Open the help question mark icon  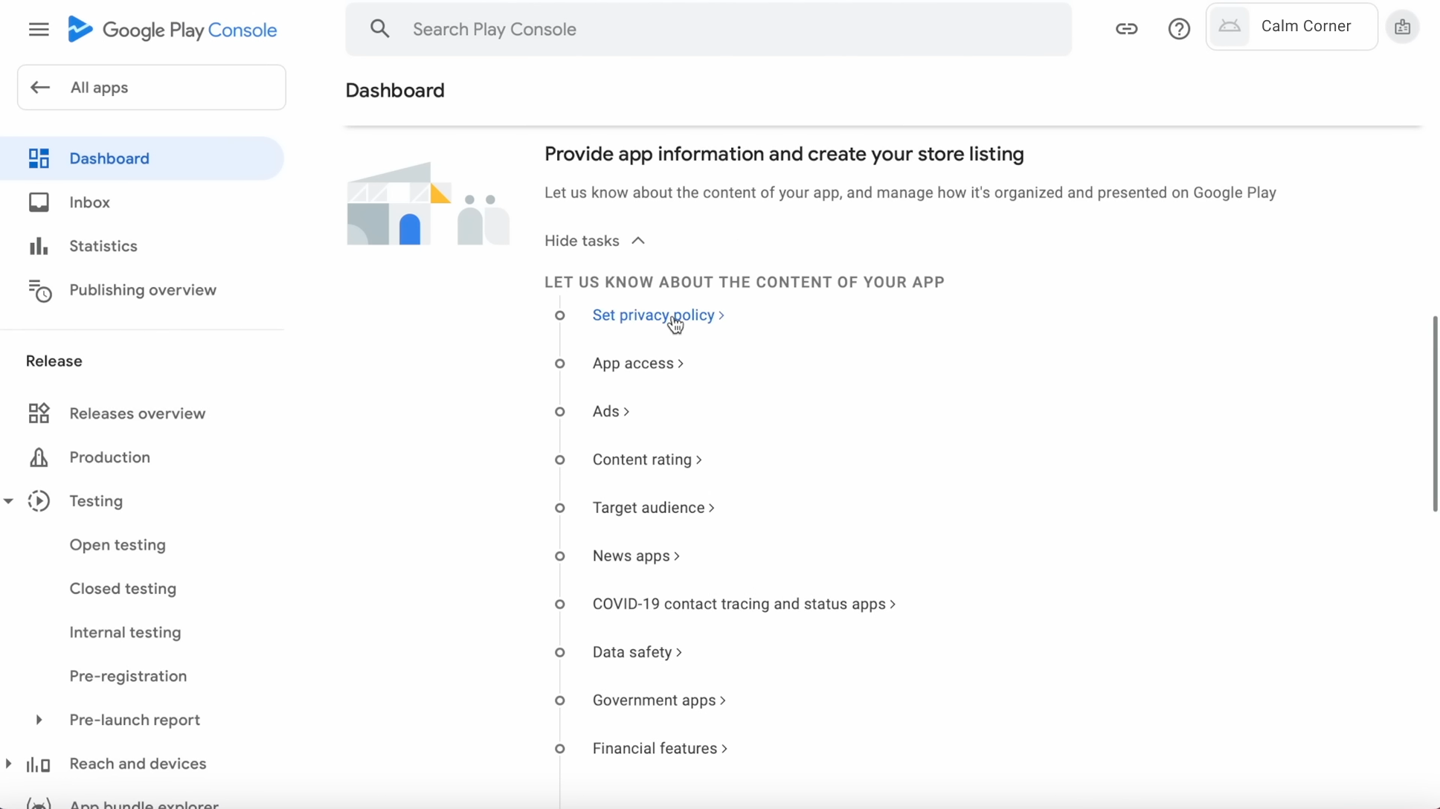pyautogui.click(x=1179, y=29)
